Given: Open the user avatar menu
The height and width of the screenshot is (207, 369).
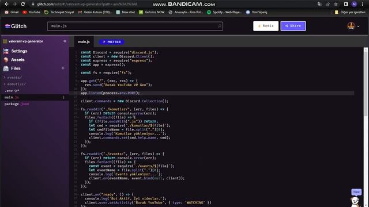Looking at the screenshot, I should coord(353,26).
